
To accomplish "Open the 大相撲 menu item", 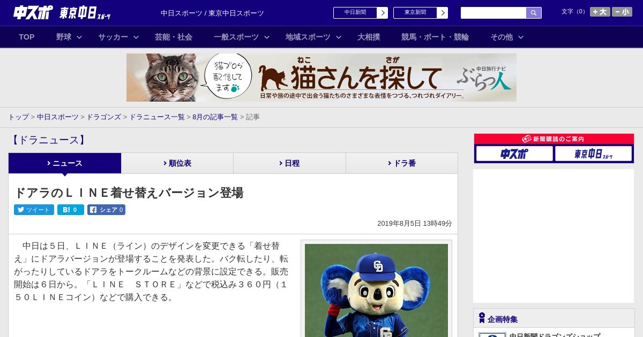I will 369,37.
